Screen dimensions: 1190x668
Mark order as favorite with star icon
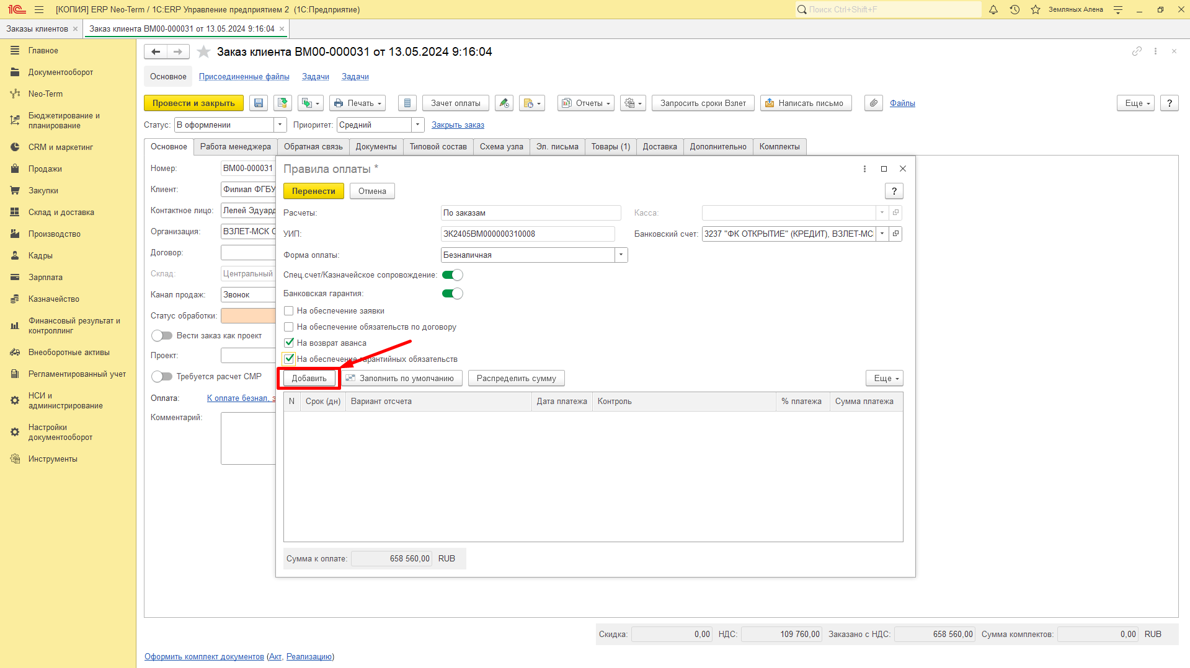pyautogui.click(x=203, y=52)
